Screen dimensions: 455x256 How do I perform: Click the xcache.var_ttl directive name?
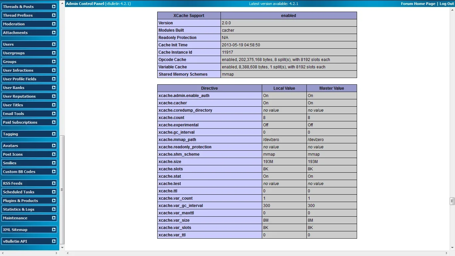(172, 235)
